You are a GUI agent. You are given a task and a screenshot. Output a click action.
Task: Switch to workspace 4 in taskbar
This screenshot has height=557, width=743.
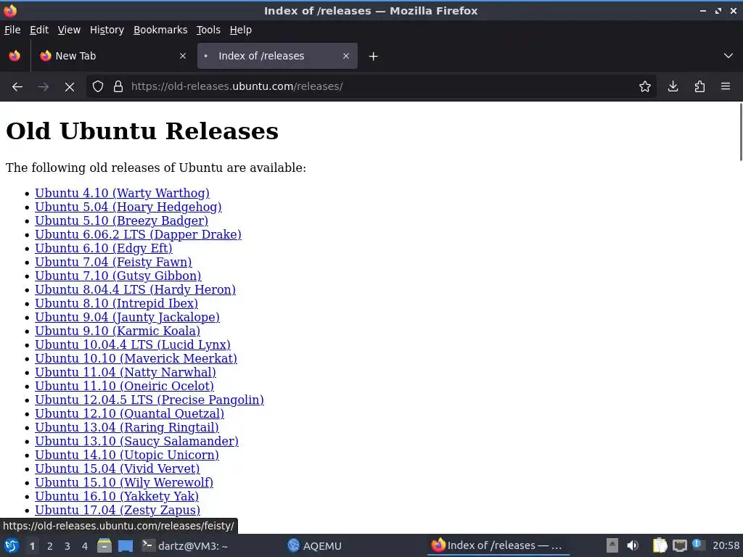pos(84,546)
